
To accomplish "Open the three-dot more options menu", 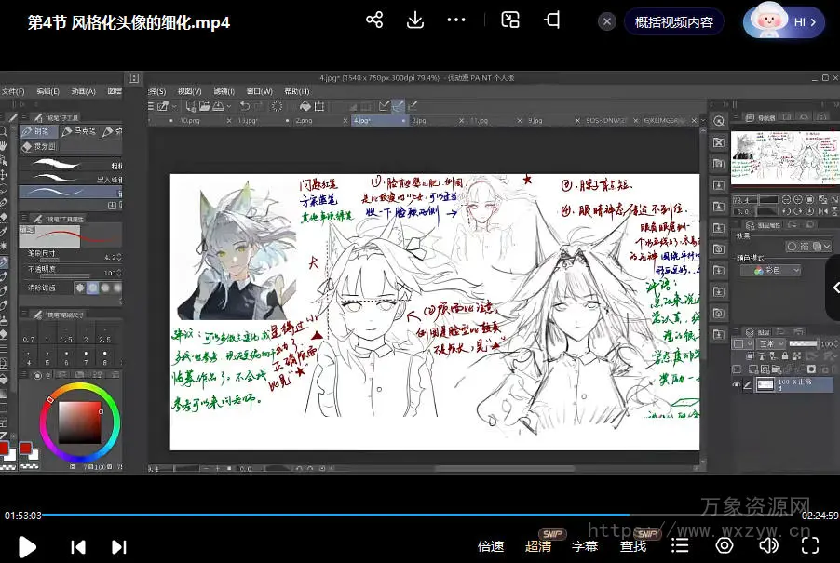I will [455, 20].
